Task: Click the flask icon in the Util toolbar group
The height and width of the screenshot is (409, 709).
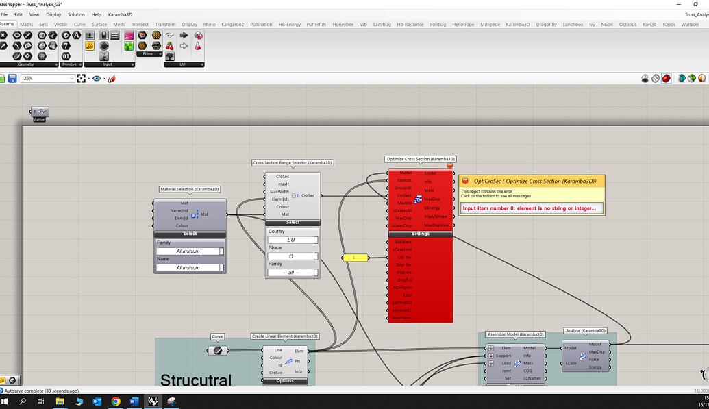Action: (x=197, y=47)
